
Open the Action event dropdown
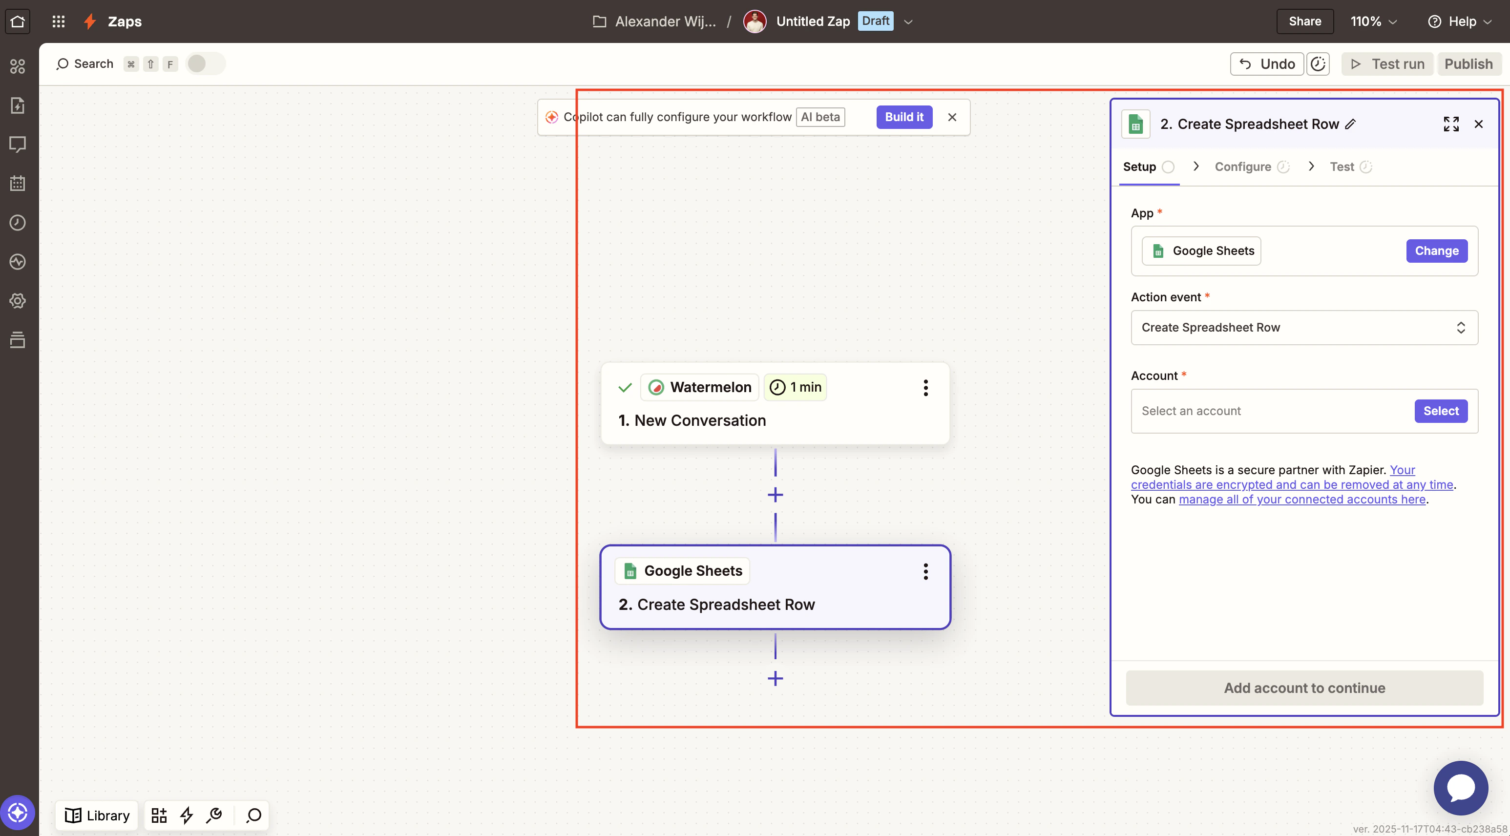coord(1304,328)
